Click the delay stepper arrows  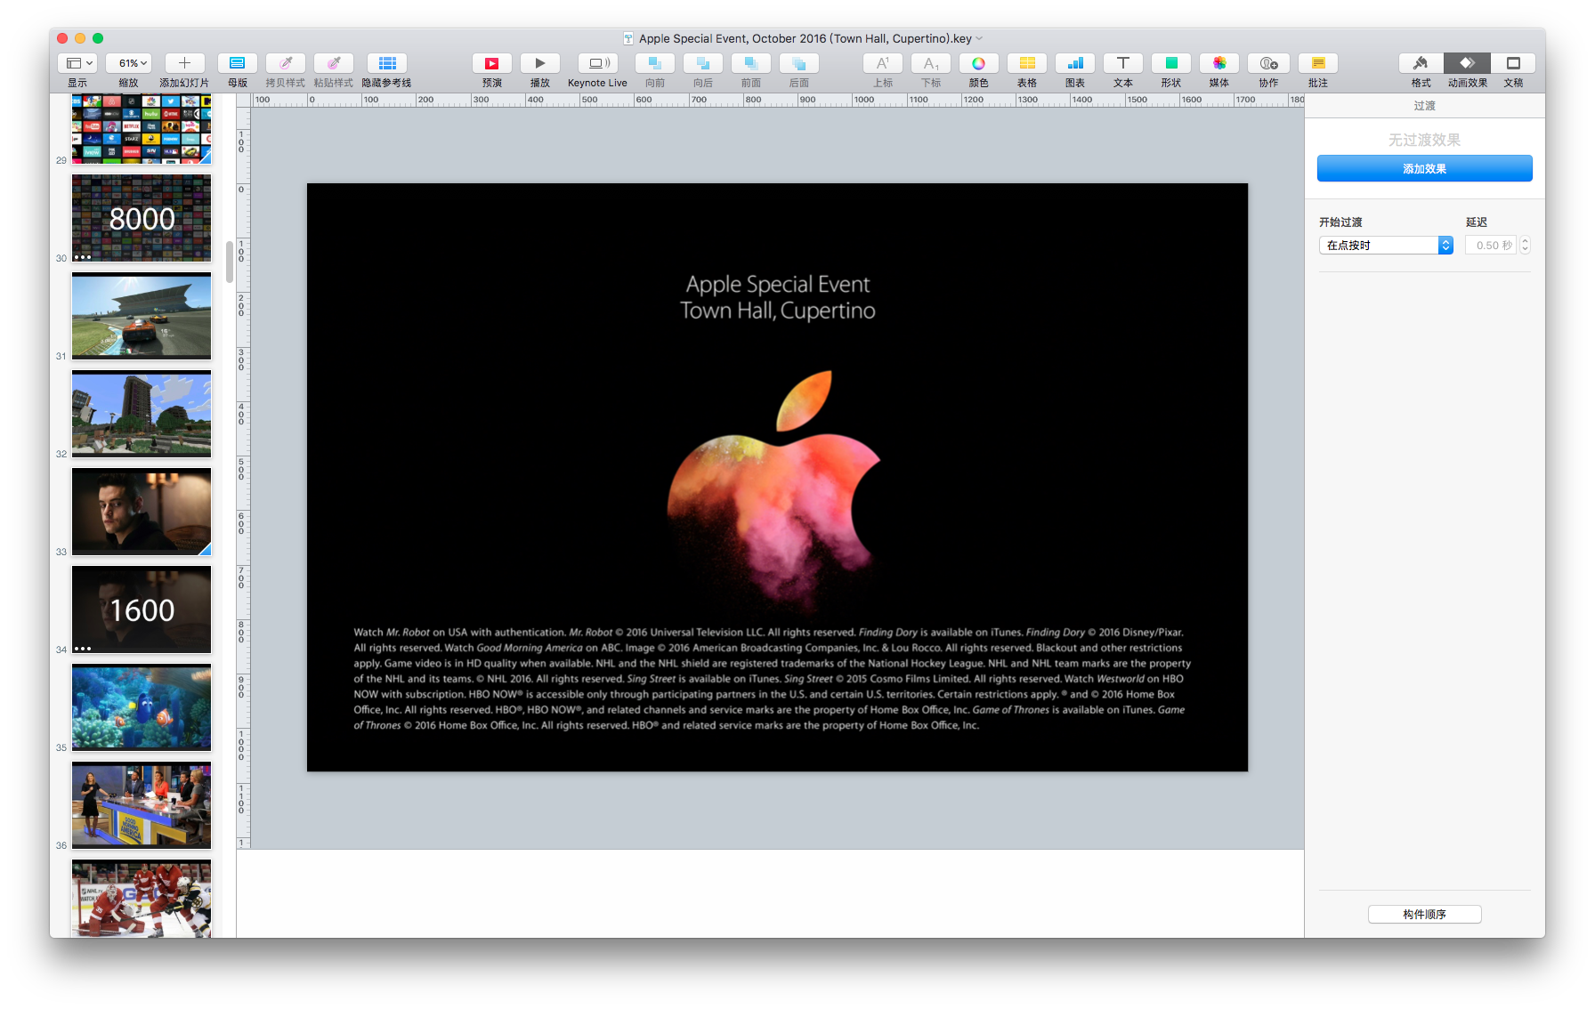point(1525,246)
